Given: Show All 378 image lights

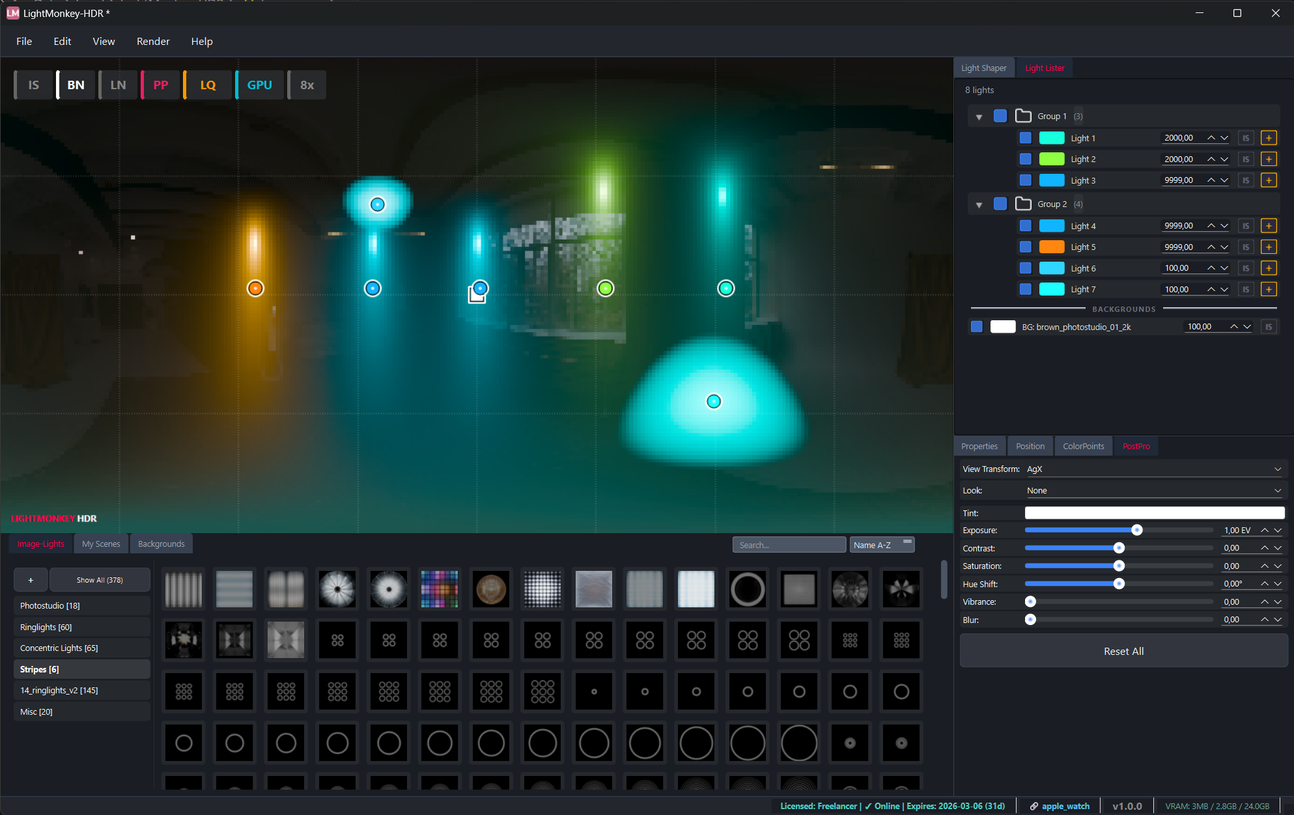Looking at the screenshot, I should pyautogui.click(x=100, y=579).
